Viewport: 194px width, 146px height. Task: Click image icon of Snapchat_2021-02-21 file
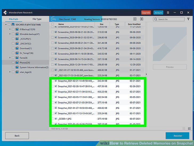(x=56, y=81)
